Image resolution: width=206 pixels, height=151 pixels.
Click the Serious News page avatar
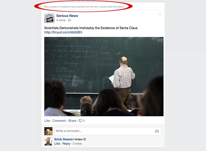(49, 18)
